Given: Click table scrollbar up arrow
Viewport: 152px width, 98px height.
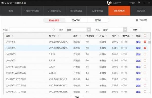Looking at the screenshot, I should (x=149, y=40).
